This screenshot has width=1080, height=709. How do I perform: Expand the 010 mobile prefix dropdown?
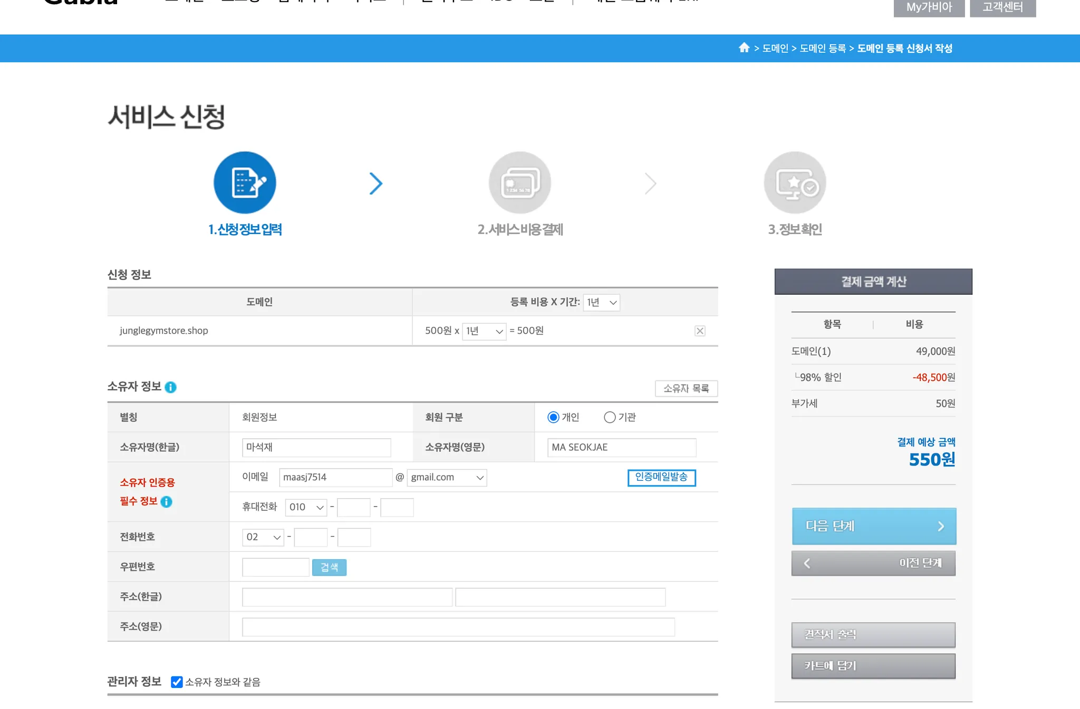click(306, 507)
